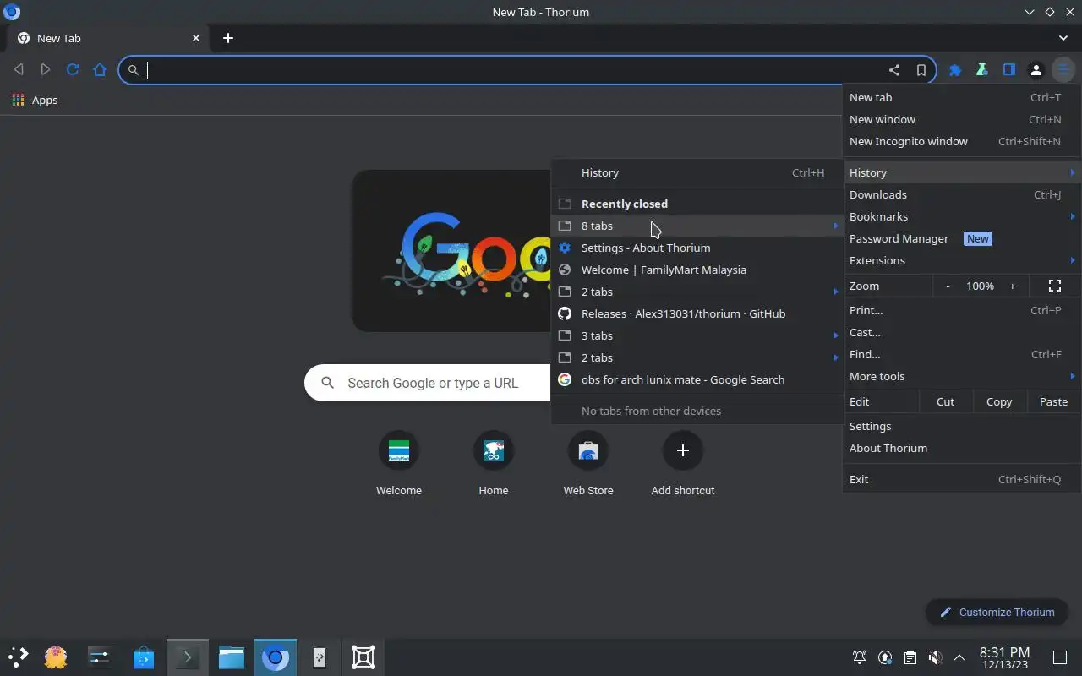Open the Welcome shortcut tile
Screen dimensions: 1082x676
pos(399,464)
